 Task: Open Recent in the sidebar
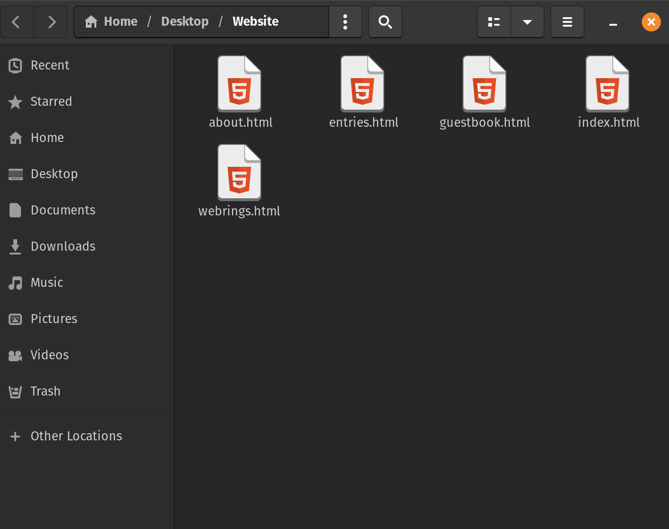point(50,65)
